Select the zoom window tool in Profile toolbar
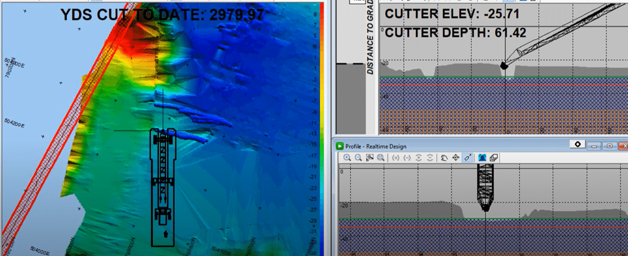Screen dimensions: 628x256 click(x=370, y=158)
